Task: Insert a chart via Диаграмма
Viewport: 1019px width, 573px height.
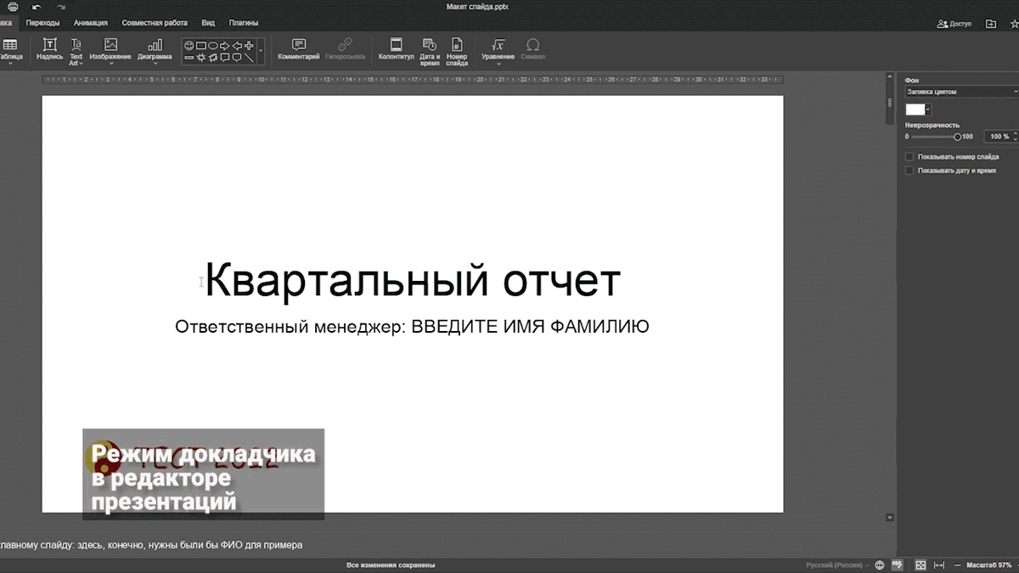Action: click(x=155, y=50)
